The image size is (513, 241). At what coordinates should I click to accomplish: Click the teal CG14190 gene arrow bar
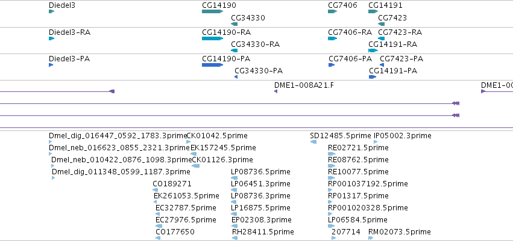(212, 11)
